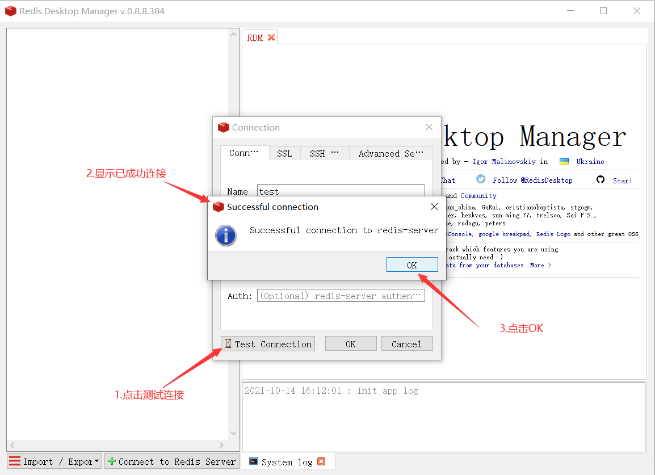Image resolution: width=655 pixels, height=475 pixels.
Task: Click the Init app log entry
Action: pos(331,390)
